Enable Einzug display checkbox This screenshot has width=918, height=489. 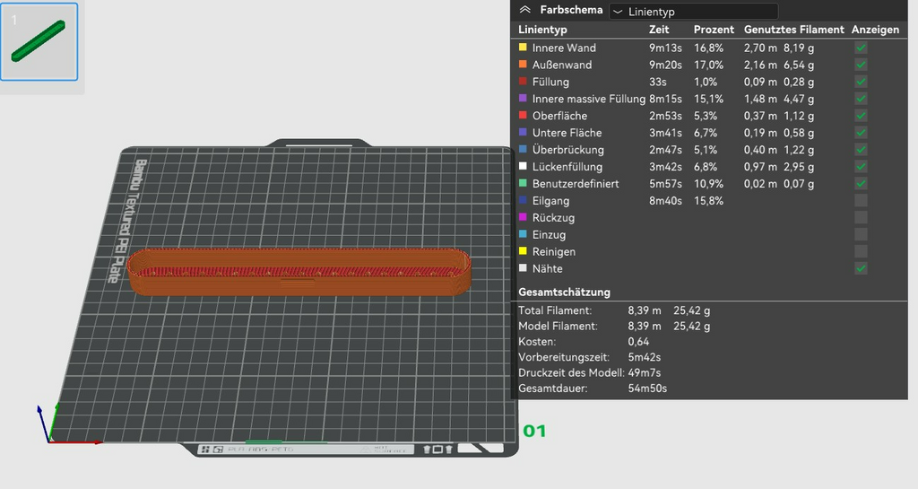point(861,235)
